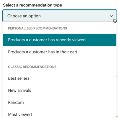Select the 'New arrivals' option
The height and width of the screenshot is (118, 118).
tap(60, 90)
